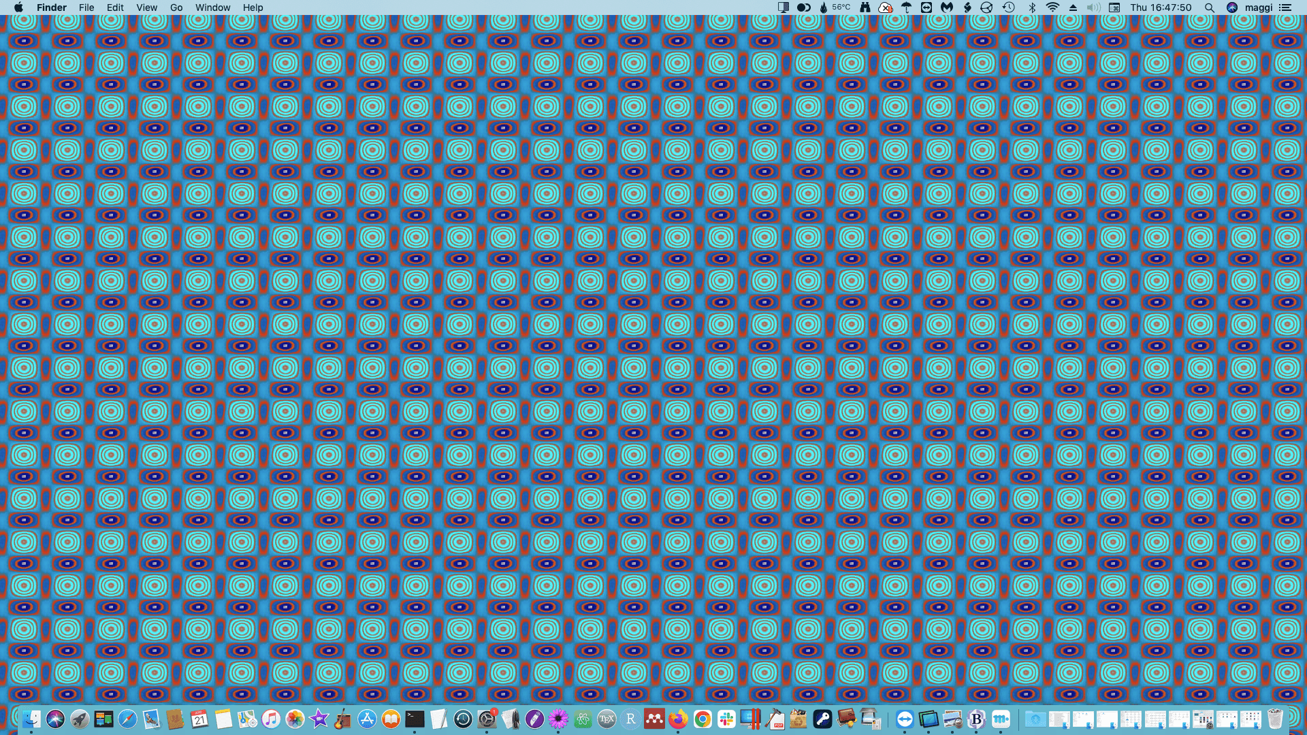The width and height of the screenshot is (1307, 735).
Task: Open Spotlight search magnifier
Action: (x=1209, y=7)
